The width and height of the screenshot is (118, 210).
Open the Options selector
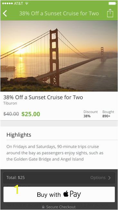point(101,178)
